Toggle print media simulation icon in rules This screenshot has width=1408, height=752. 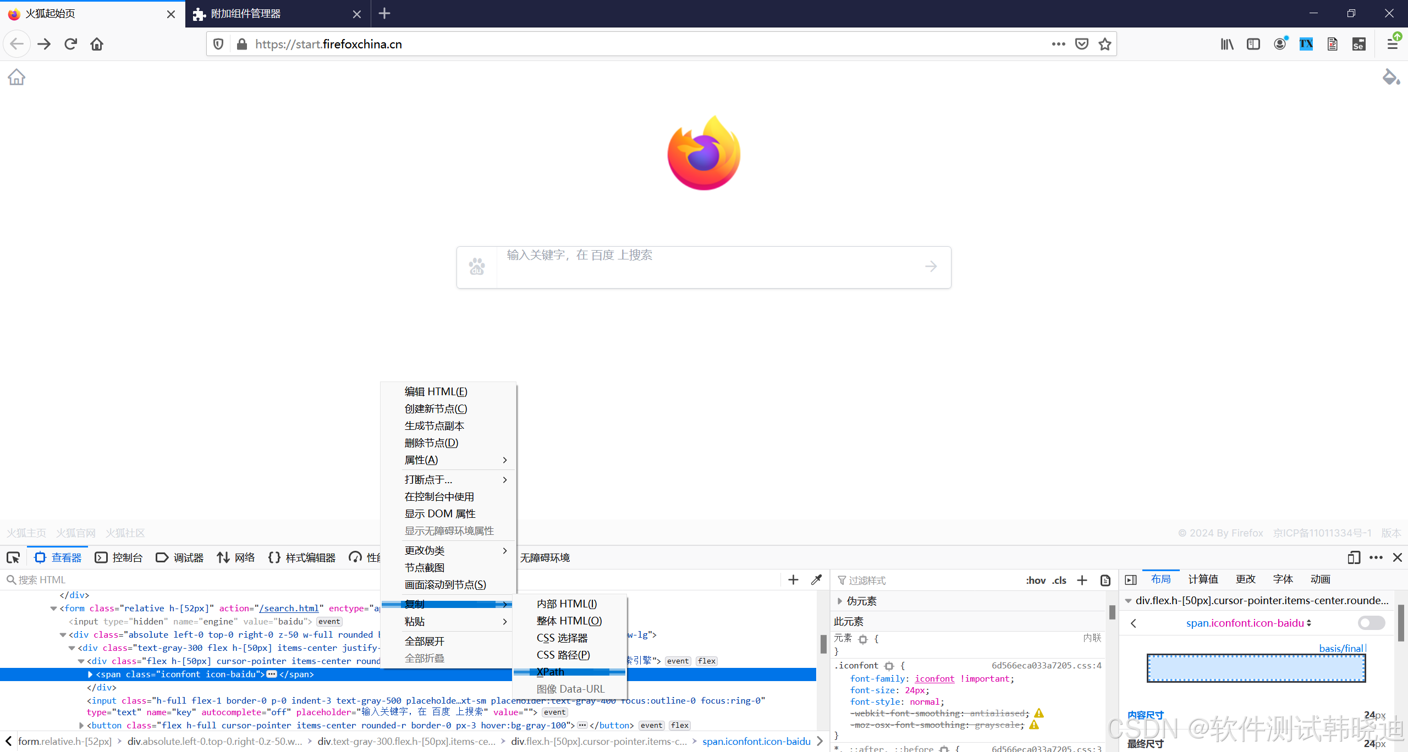[x=1105, y=580]
